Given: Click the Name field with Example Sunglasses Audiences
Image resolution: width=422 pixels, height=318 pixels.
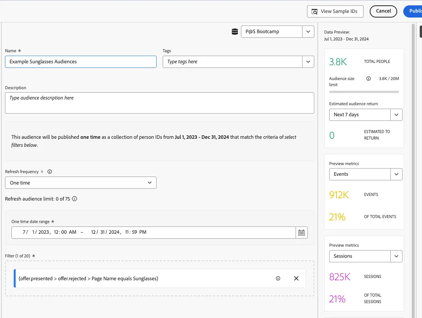Looking at the screenshot, I should [x=81, y=62].
